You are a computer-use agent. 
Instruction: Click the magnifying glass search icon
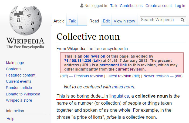[182, 20]
